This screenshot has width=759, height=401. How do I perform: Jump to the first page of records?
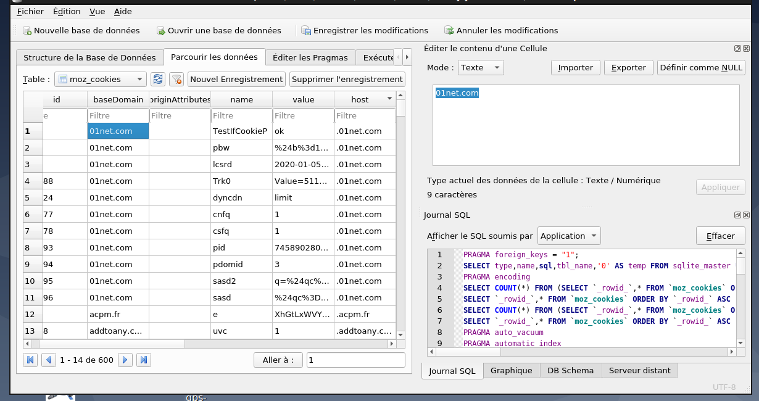pos(29,360)
